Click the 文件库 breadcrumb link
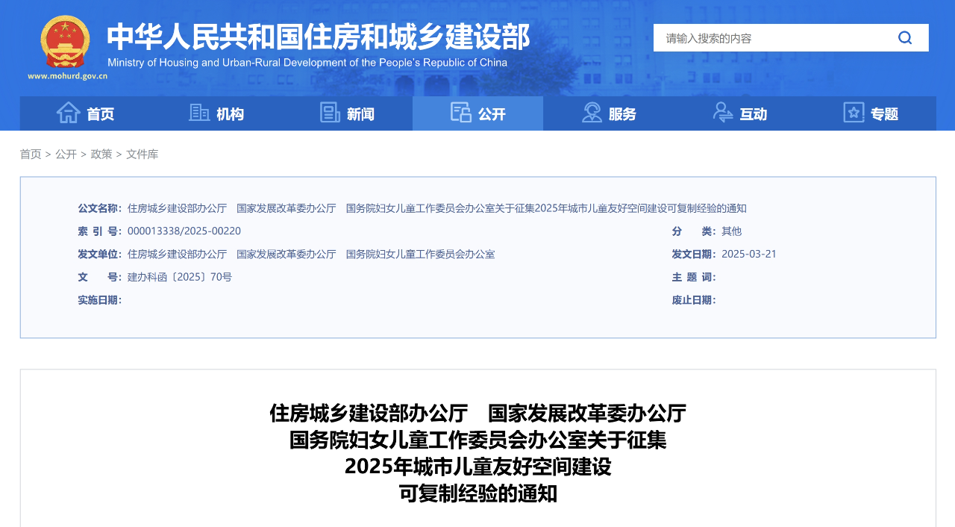955x527 pixels. pyautogui.click(x=141, y=154)
